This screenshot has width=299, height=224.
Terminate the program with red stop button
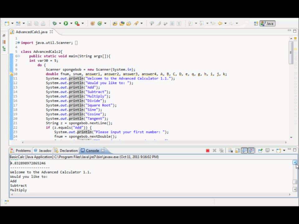coord(208,151)
